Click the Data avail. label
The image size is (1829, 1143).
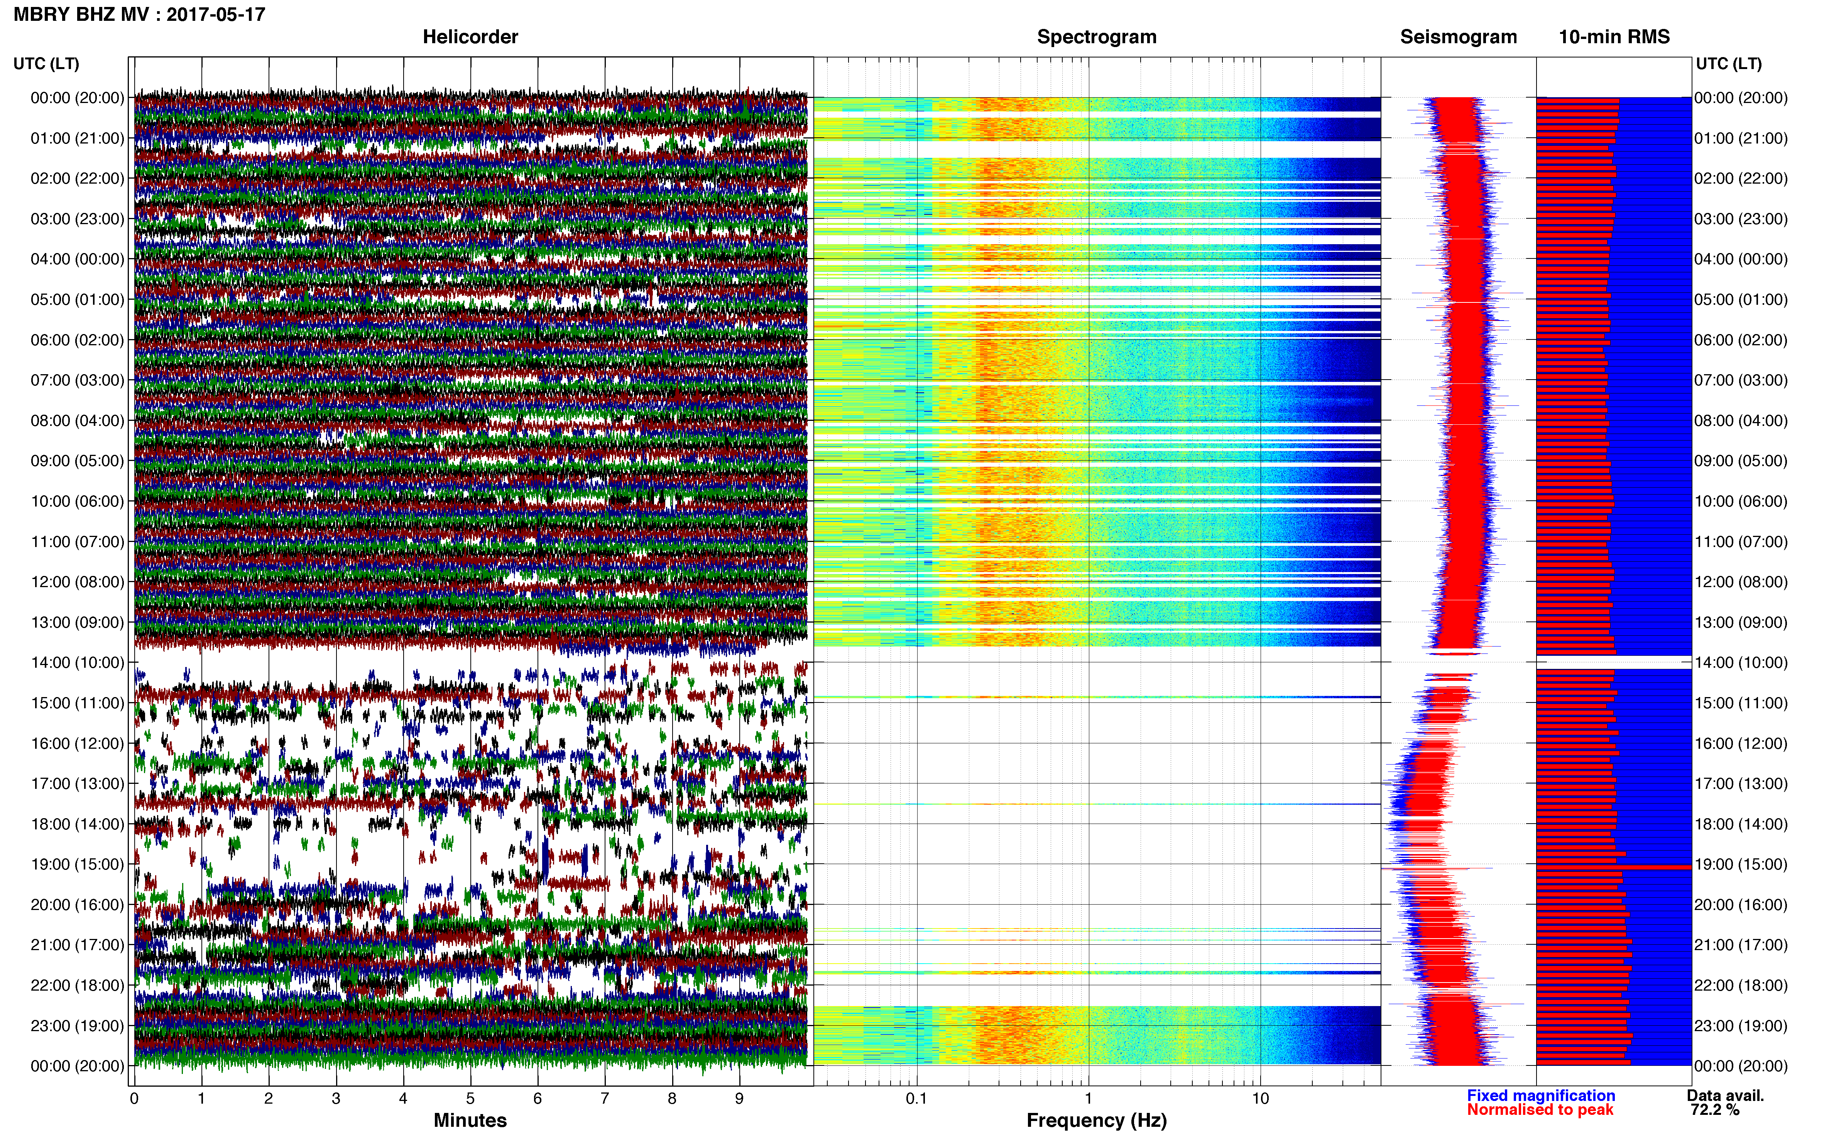coord(1726,1096)
